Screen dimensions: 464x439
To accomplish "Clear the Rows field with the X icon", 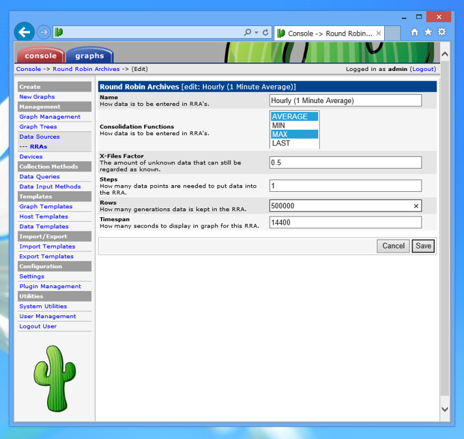I will pos(416,206).
